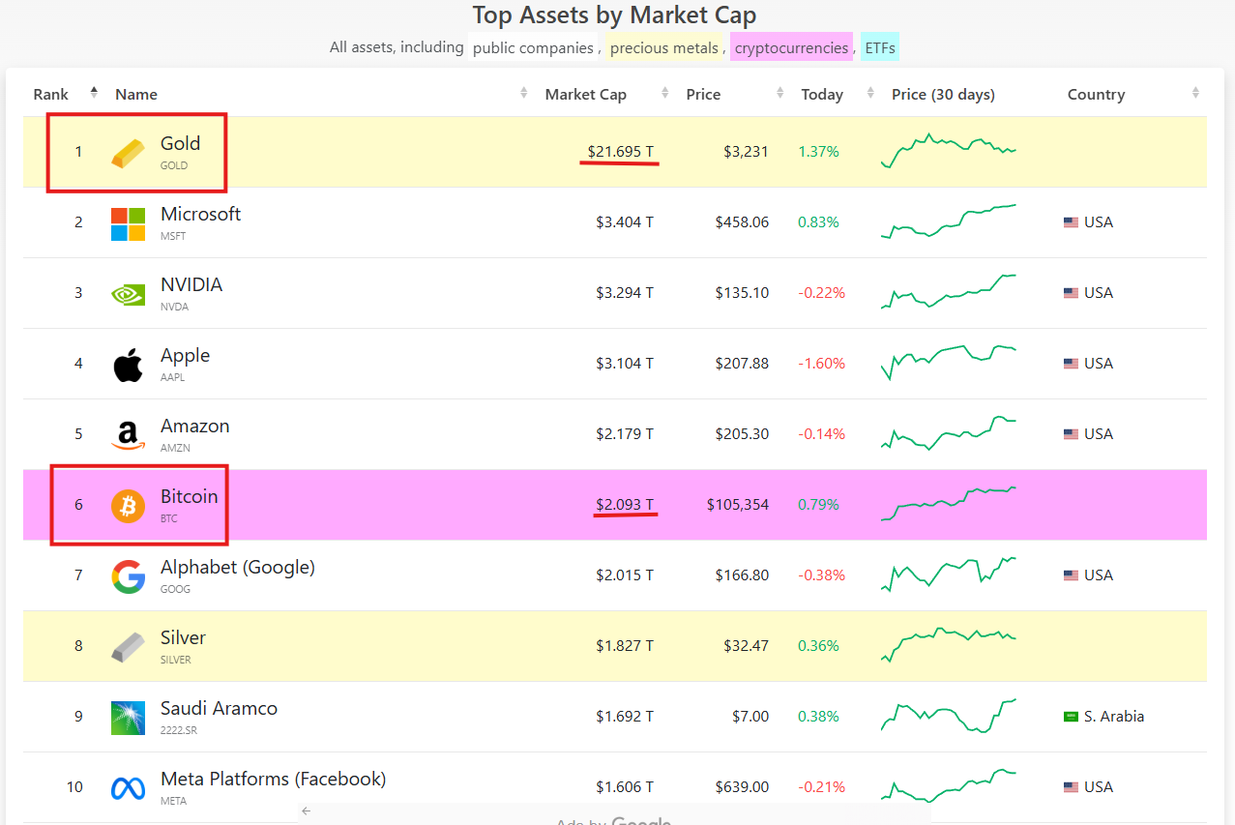Click Saudi Aramco price $7.00
The width and height of the screenshot is (1235, 825).
(750, 717)
